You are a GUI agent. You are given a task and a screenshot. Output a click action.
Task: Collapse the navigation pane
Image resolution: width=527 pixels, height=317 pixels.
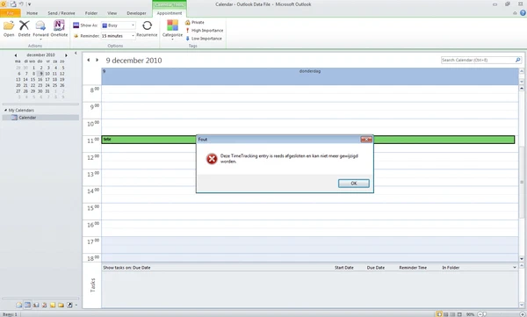tap(76, 53)
